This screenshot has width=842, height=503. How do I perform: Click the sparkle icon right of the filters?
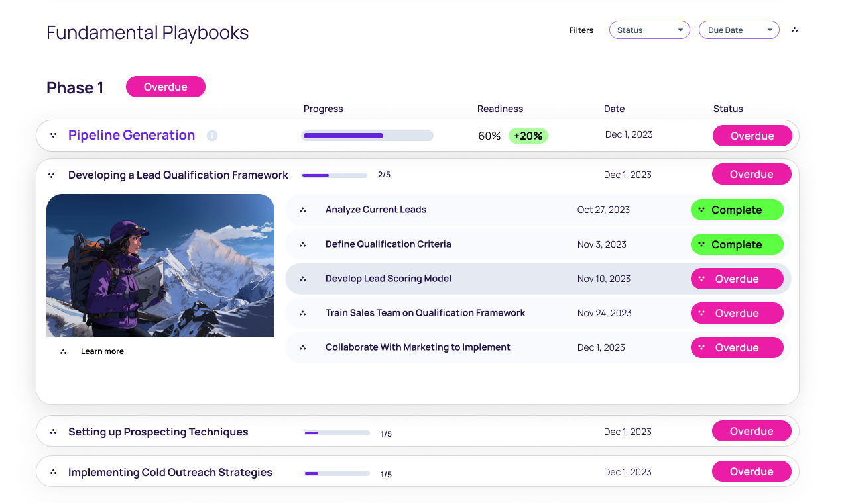click(x=794, y=30)
